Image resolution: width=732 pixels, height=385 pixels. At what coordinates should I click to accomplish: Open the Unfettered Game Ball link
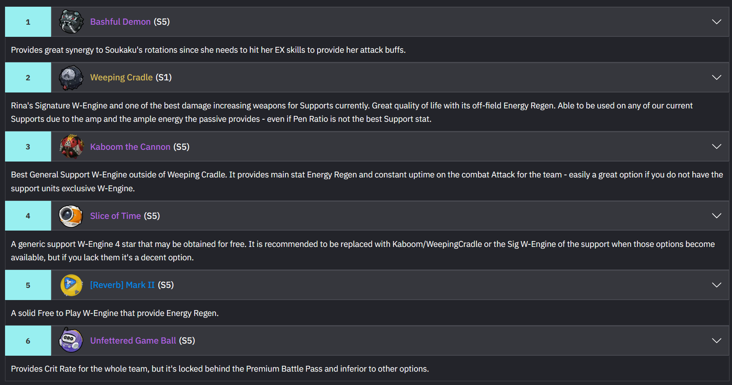pyautogui.click(x=133, y=341)
